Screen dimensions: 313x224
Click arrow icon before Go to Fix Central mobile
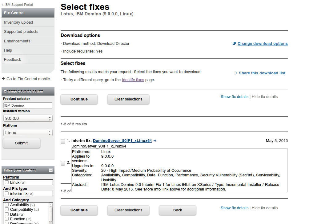click(3, 79)
